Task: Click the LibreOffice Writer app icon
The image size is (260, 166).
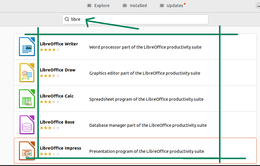Action: coord(27,47)
